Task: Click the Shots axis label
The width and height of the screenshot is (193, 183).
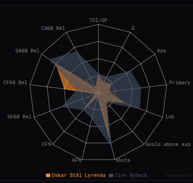Action: click(x=123, y=160)
